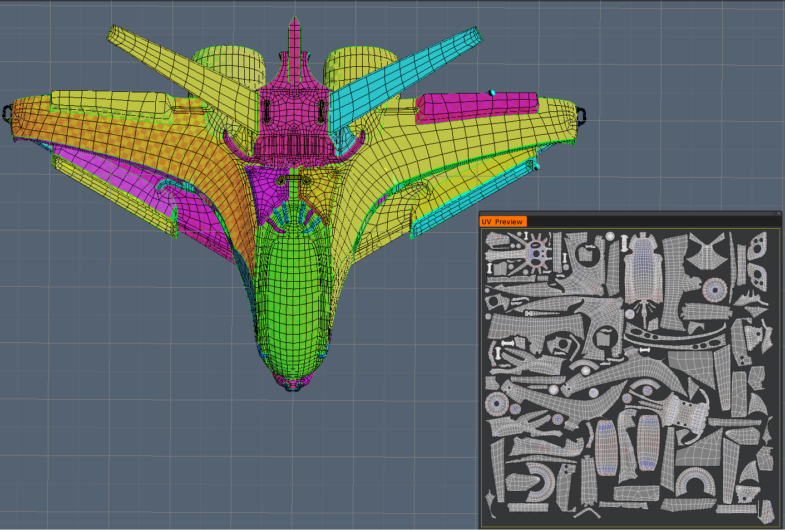785x530 pixels.
Task: Switch to the UV Preview tab
Action: pyautogui.click(x=502, y=221)
